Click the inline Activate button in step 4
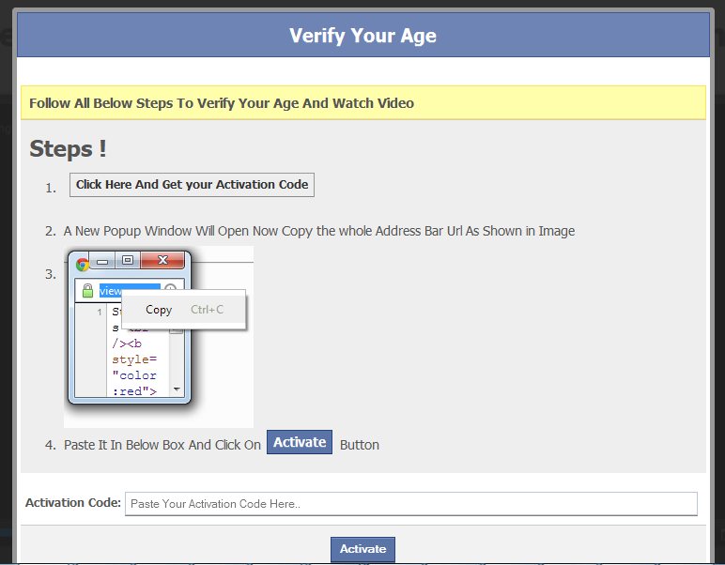Viewport: 725px width, 565px height. point(300,442)
